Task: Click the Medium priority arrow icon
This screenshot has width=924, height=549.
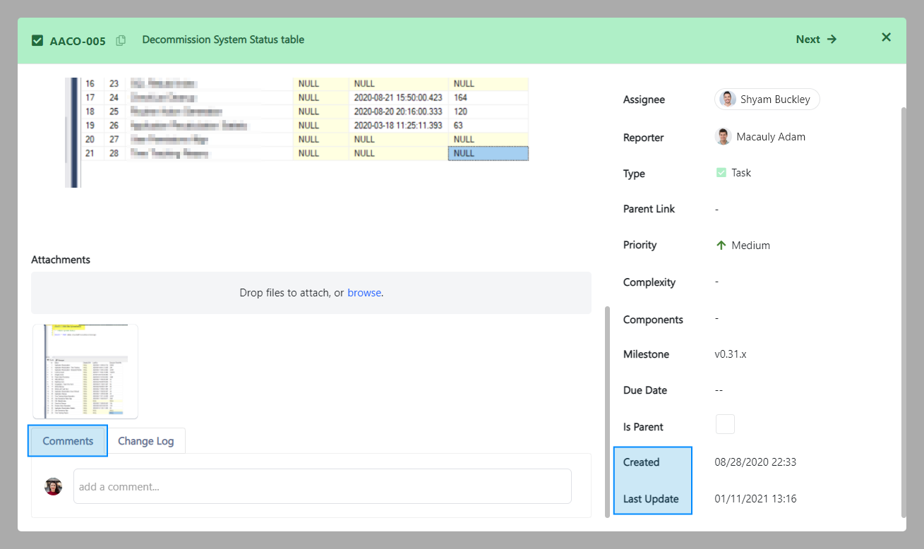Action: (721, 246)
